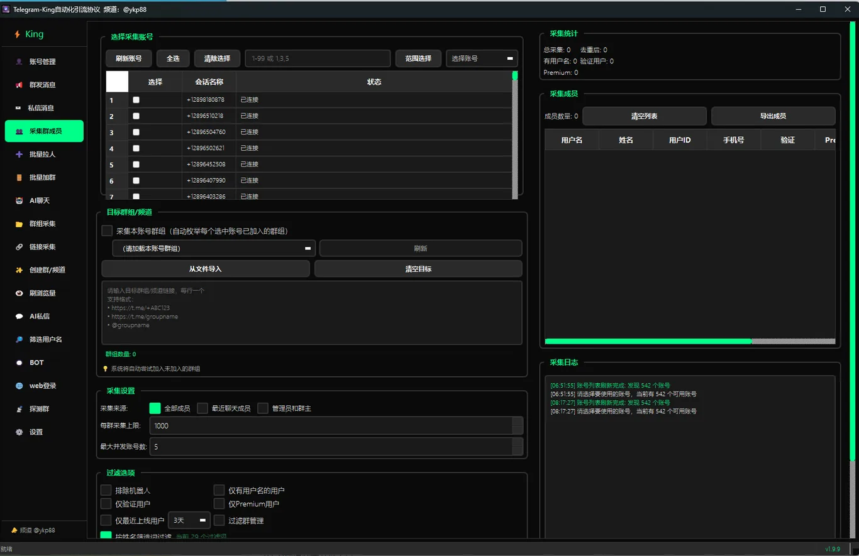
Task: Click the 手机号 column header
Action: 734,140
